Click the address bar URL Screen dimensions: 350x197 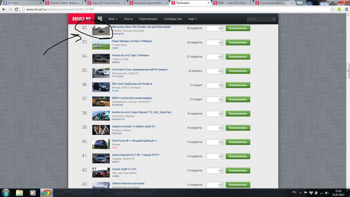click(59, 9)
